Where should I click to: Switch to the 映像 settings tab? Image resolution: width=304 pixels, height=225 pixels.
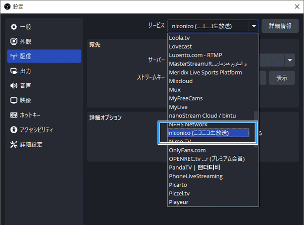click(44, 100)
